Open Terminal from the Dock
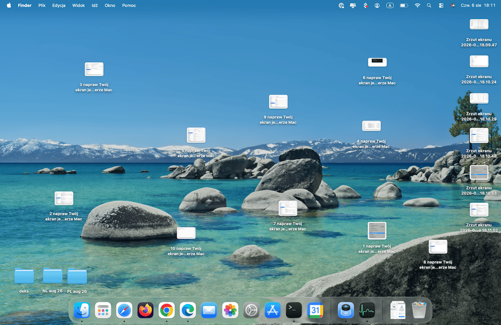Image resolution: width=501 pixels, height=325 pixels. [x=294, y=310]
